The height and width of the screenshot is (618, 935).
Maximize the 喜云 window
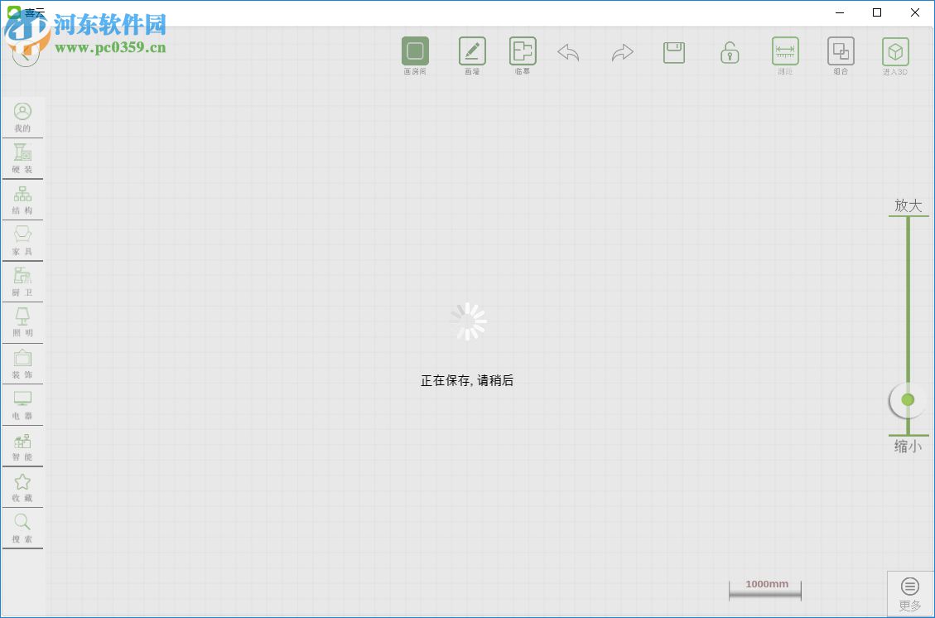tap(876, 12)
